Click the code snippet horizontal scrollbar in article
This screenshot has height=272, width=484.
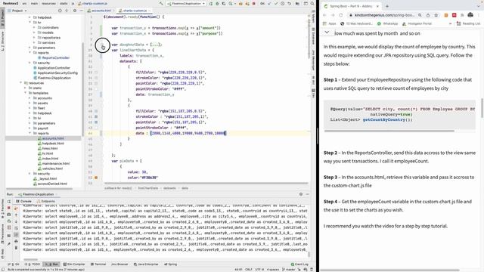click(x=389, y=131)
